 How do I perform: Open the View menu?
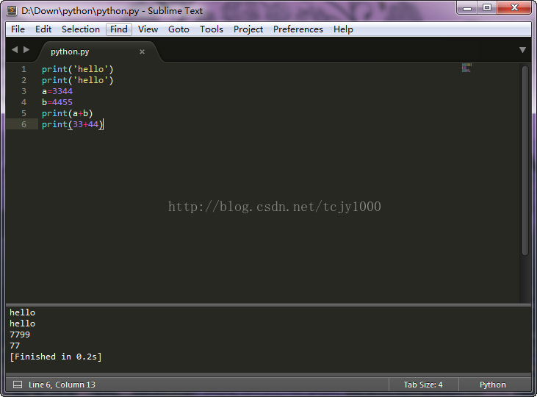click(148, 29)
